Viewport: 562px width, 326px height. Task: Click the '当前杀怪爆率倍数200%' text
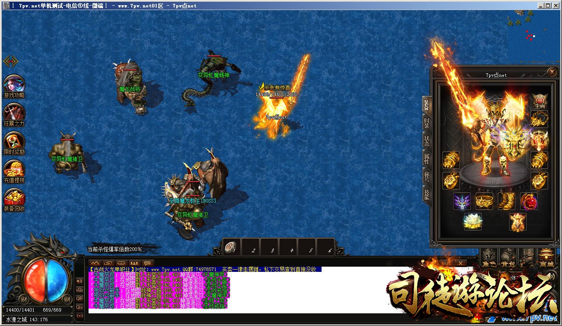(x=115, y=249)
